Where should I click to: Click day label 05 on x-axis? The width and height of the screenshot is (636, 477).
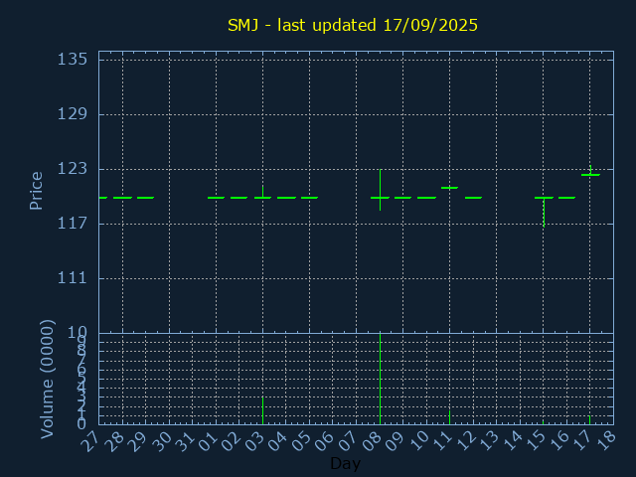click(x=300, y=441)
